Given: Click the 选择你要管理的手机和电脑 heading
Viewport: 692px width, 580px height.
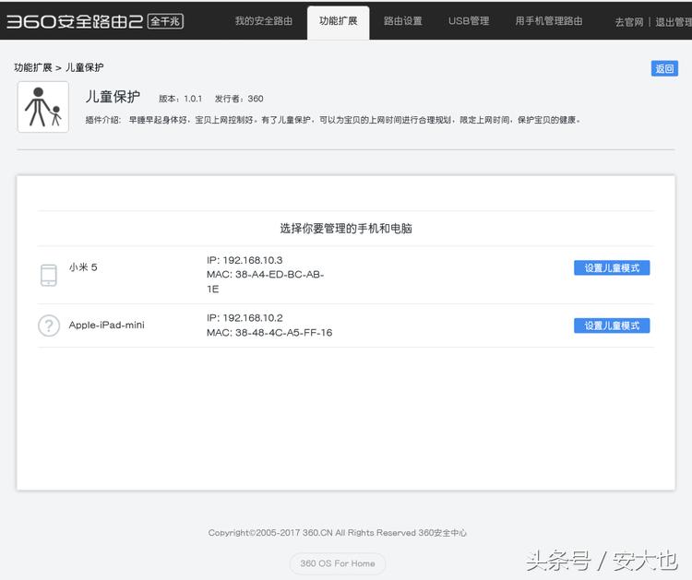Looking at the screenshot, I should (x=346, y=229).
